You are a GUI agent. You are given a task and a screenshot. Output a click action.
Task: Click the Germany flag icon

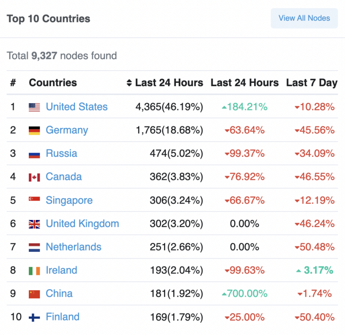click(x=34, y=130)
